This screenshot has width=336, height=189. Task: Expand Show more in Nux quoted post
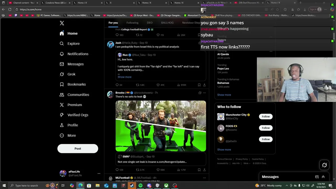(x=124, y=77)
